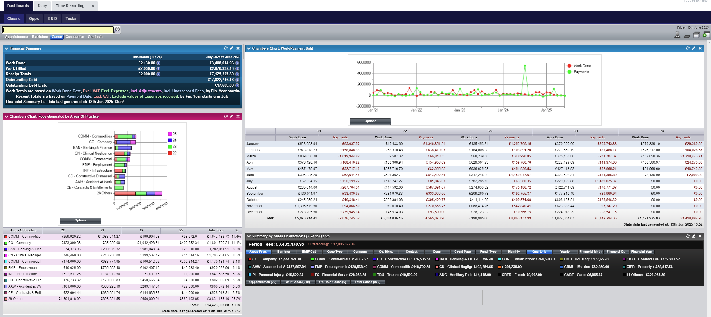Viewport: 711px width, 317px height.
Task: Edit Fees Generated by Areas Of Practice panel
Action: click(232, 117)
